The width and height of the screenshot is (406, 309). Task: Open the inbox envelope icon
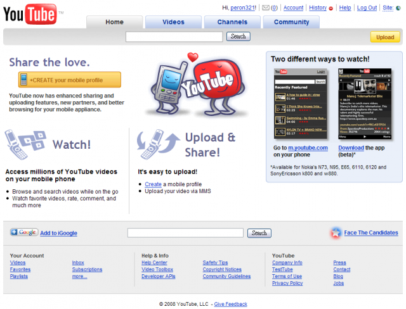(x=265, y=8)
